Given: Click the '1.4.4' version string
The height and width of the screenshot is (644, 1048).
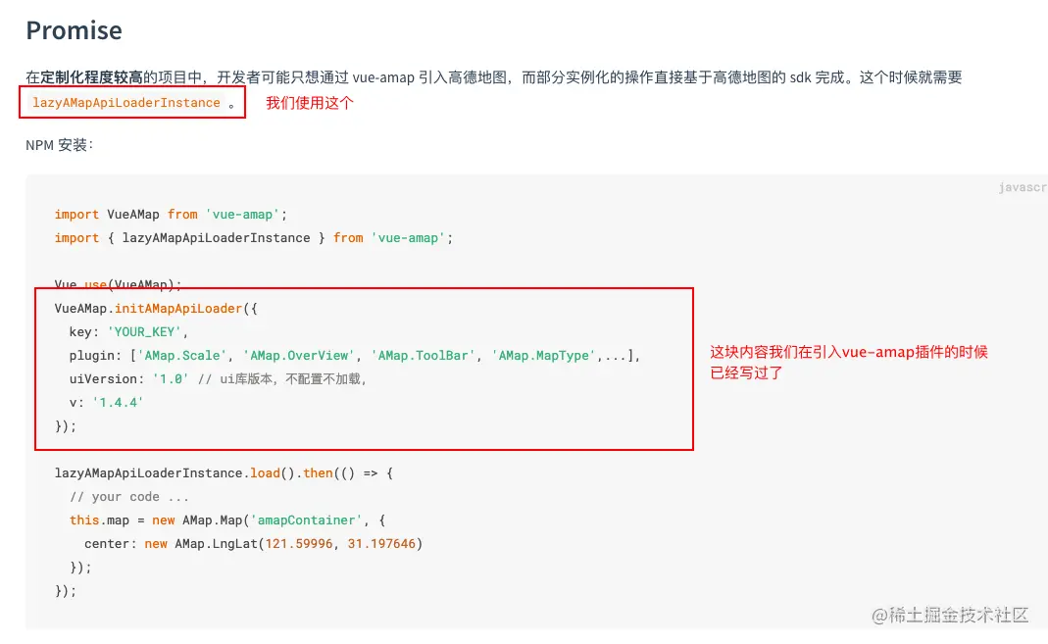Looking at the screenshot, I should (119, 403).
